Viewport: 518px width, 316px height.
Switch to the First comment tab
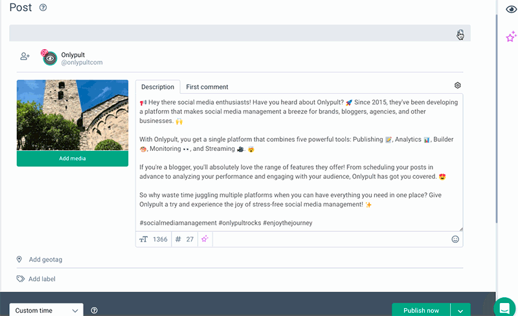click(207, 87)
